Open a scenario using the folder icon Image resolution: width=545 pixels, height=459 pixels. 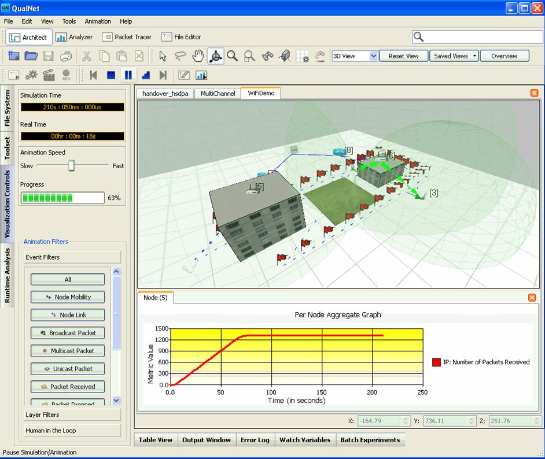point(31,56)
